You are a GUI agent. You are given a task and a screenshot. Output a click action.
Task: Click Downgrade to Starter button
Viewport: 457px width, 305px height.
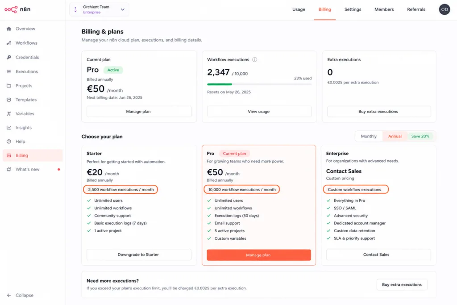click(x=139, y=255)
